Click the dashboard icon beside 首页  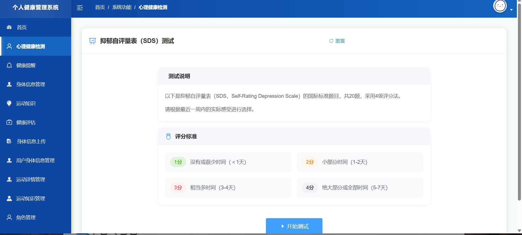point(9,27)
